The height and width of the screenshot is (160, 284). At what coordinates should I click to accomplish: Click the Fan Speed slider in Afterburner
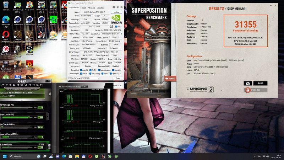[17, 147]
